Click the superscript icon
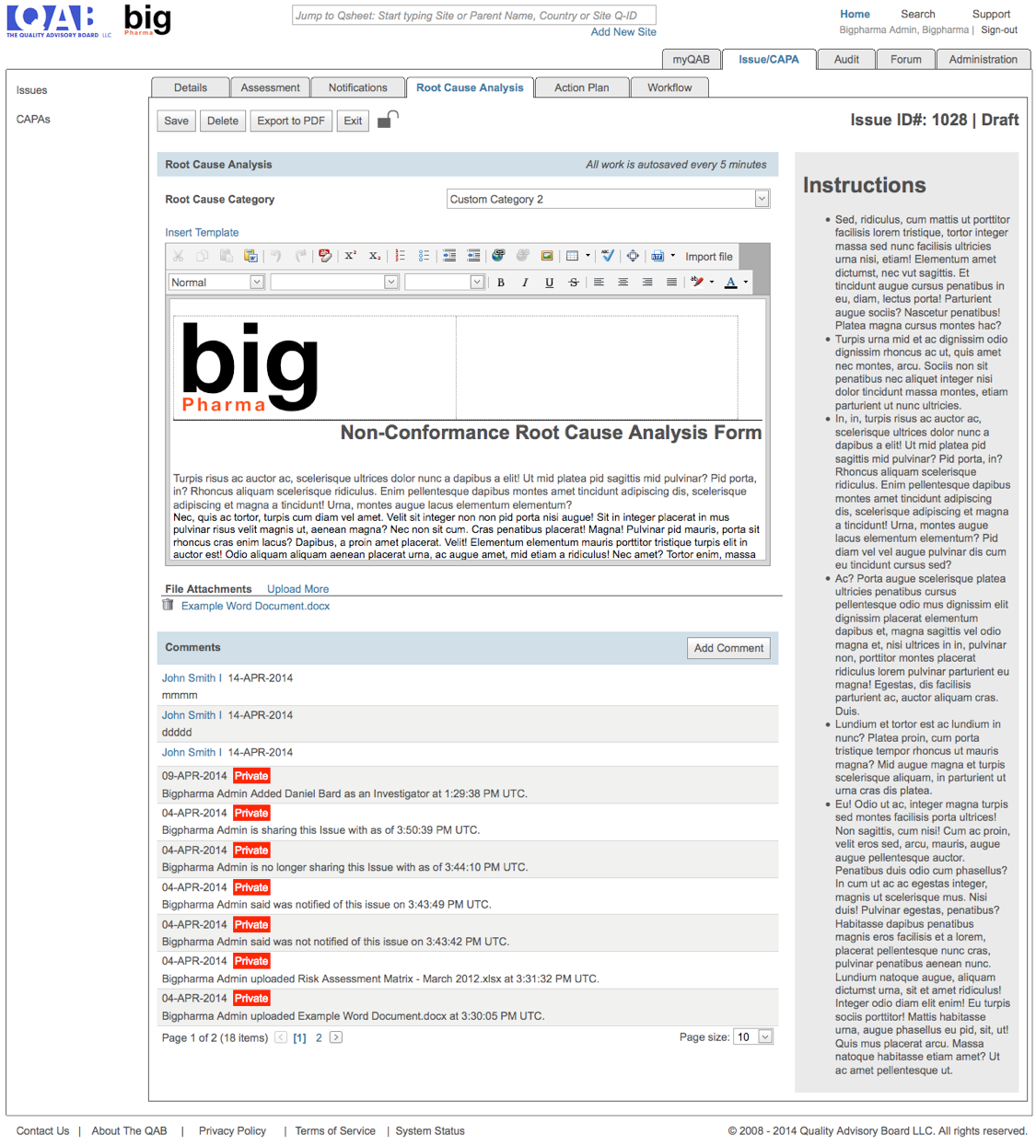Screen dimensions: 1036x1146 pos(350,256)
